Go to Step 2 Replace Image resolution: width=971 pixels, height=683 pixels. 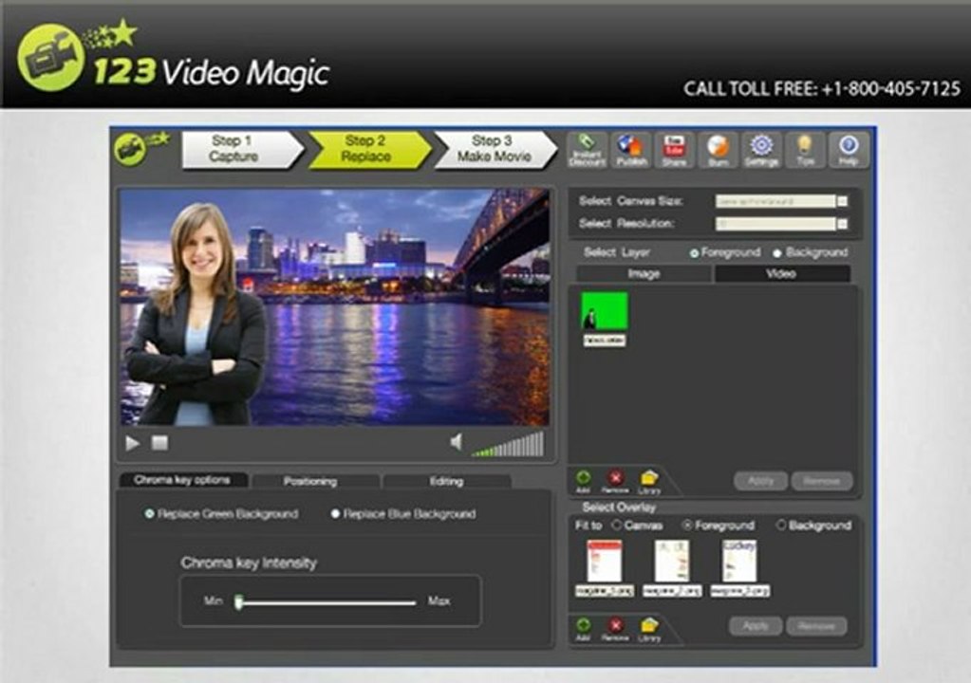[x=368, y=149]
